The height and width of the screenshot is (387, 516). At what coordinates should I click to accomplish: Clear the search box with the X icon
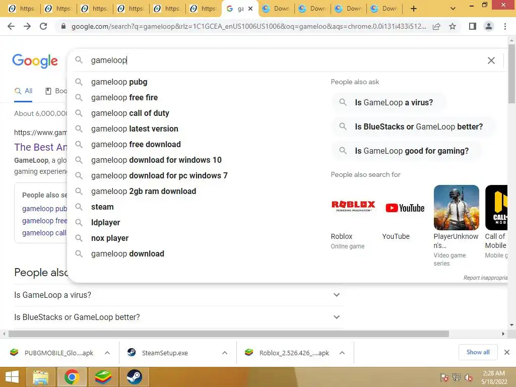click(x=491, y=60)
